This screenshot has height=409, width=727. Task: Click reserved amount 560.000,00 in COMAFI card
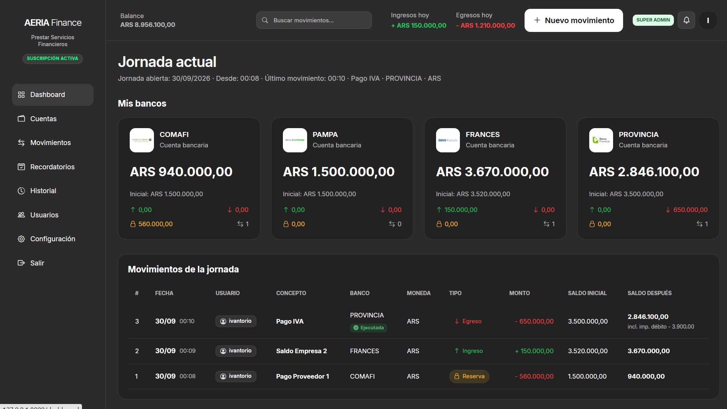[x=155, y=224]
